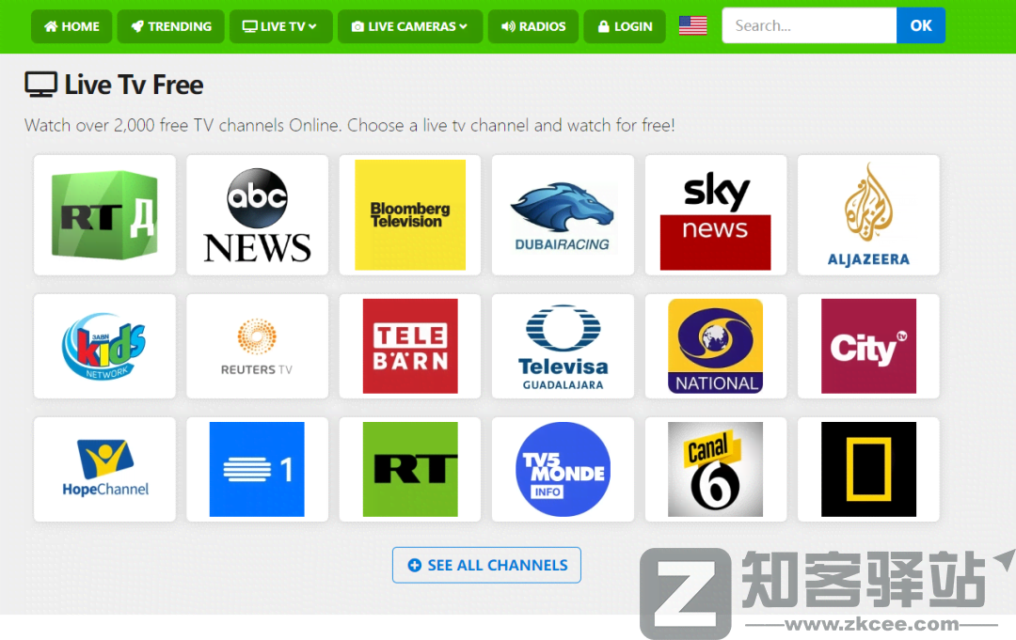Open the Canal 6 channel
Viewport: 1016px width, 640px height.
[x=715, y=469]
